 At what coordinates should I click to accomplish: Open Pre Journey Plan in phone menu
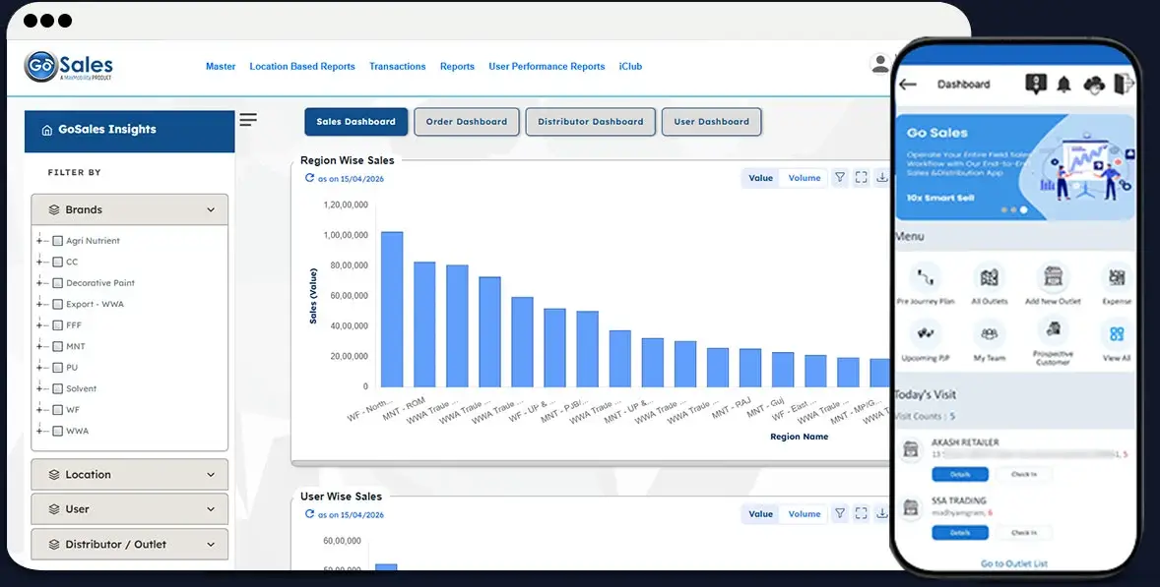926,284
